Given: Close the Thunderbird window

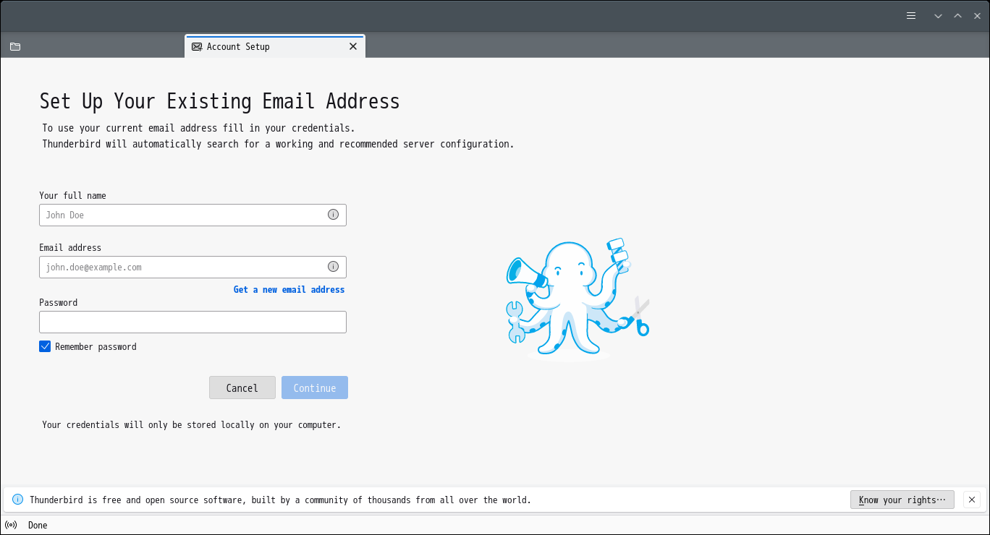Looking at the screenshot, I should point(977,16).
